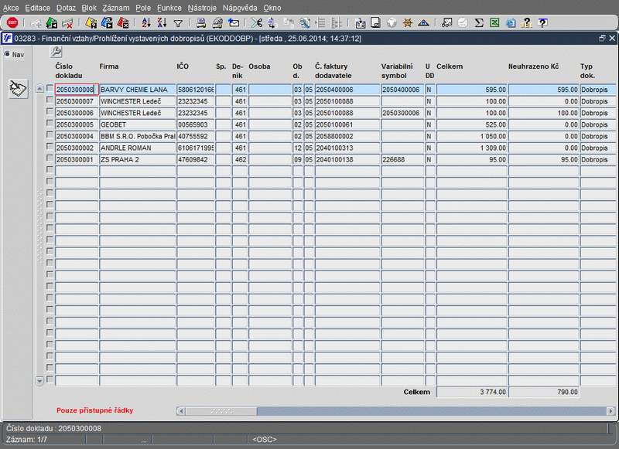Export to Excel using green icon
Viewport: 619px width, 449px height.
tap(494, 23)
